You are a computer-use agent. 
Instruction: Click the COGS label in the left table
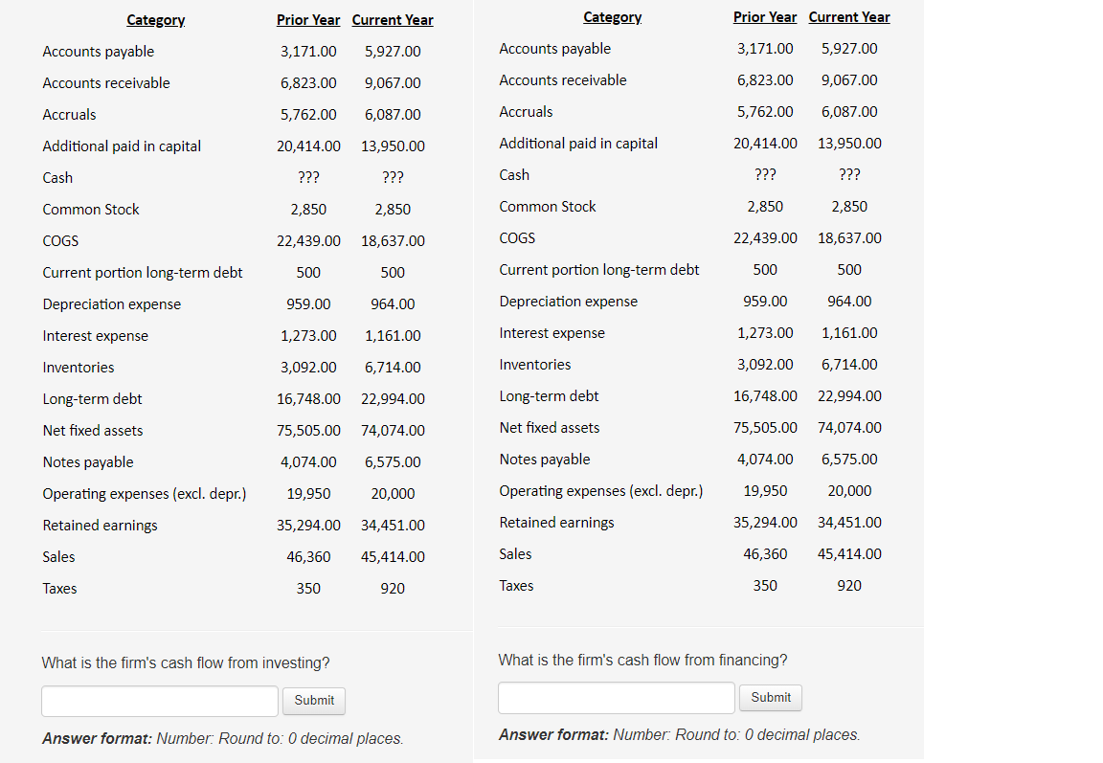click(59, 240)
